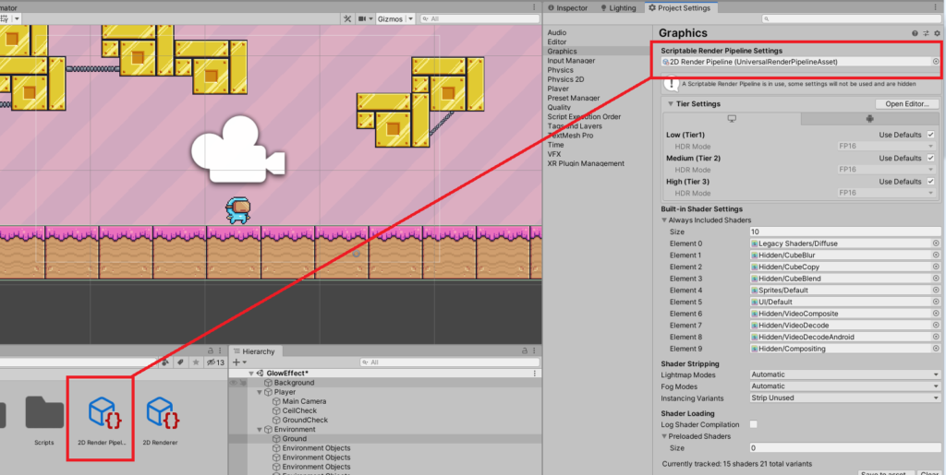Viewport: 946px width, 475px height.
Task: Click the Hierarchy search field
Action: coord(448,362)
